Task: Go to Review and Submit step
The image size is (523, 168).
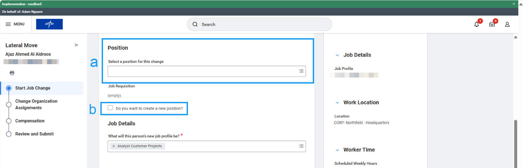Action: point(34,134)
